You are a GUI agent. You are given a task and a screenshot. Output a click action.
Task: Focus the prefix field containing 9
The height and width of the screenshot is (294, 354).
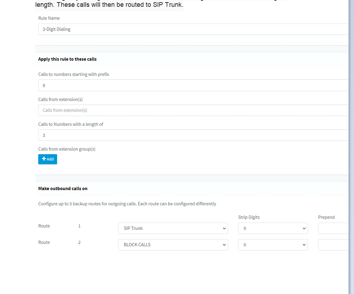click(193, 86)
